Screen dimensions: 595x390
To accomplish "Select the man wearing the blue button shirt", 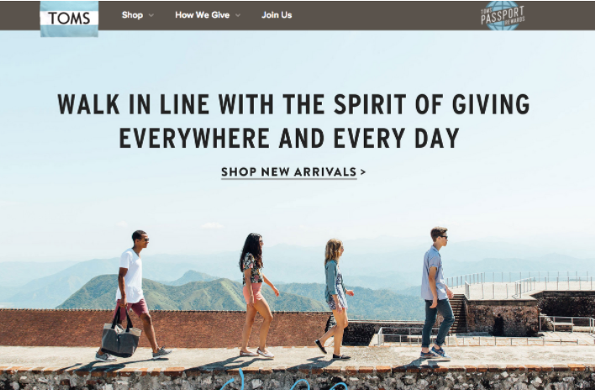I will tap(437, 292).
